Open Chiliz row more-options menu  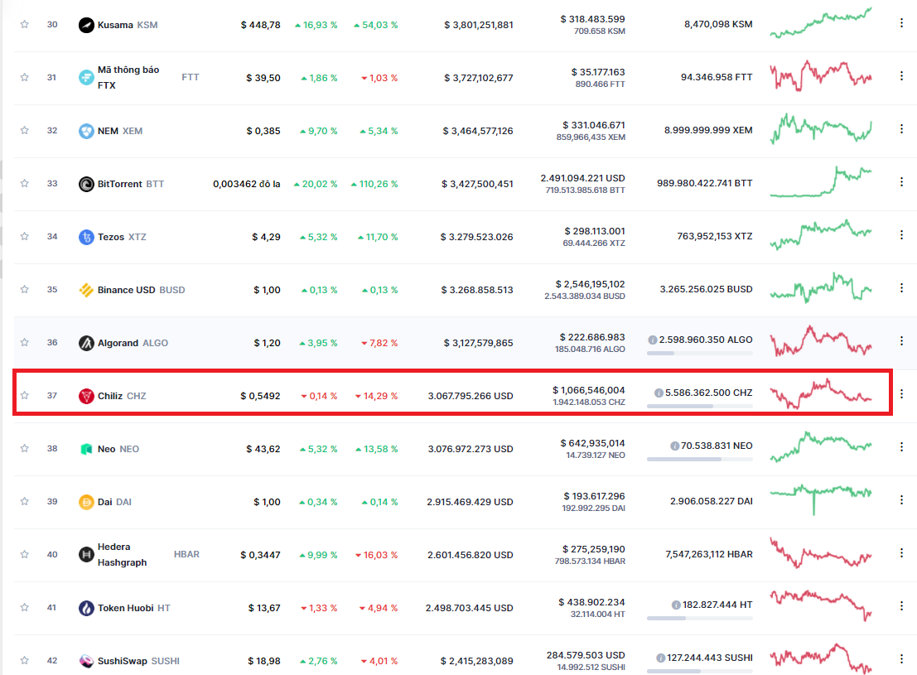[x=901, y=393]
